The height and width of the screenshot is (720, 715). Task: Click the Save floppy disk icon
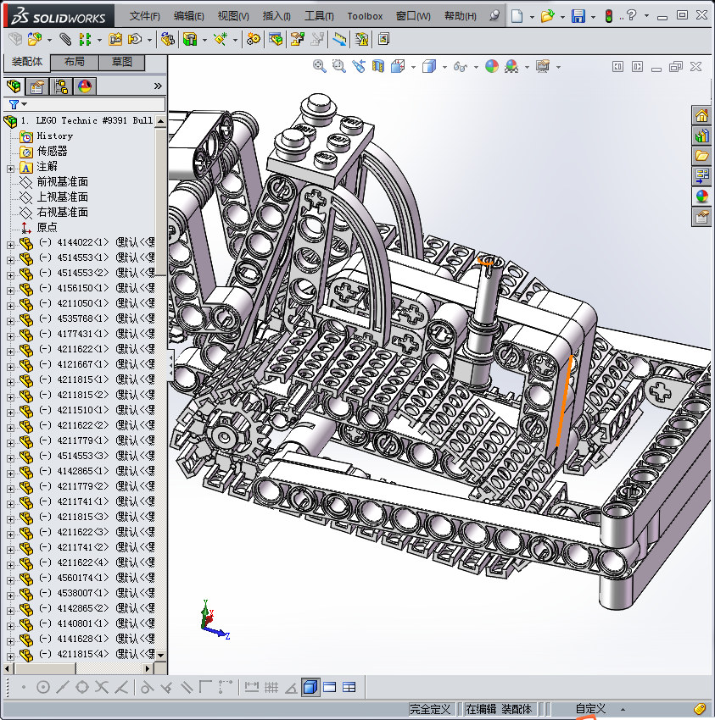[578, 16]
